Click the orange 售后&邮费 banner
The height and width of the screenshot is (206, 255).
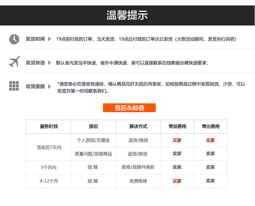[129, 108]
